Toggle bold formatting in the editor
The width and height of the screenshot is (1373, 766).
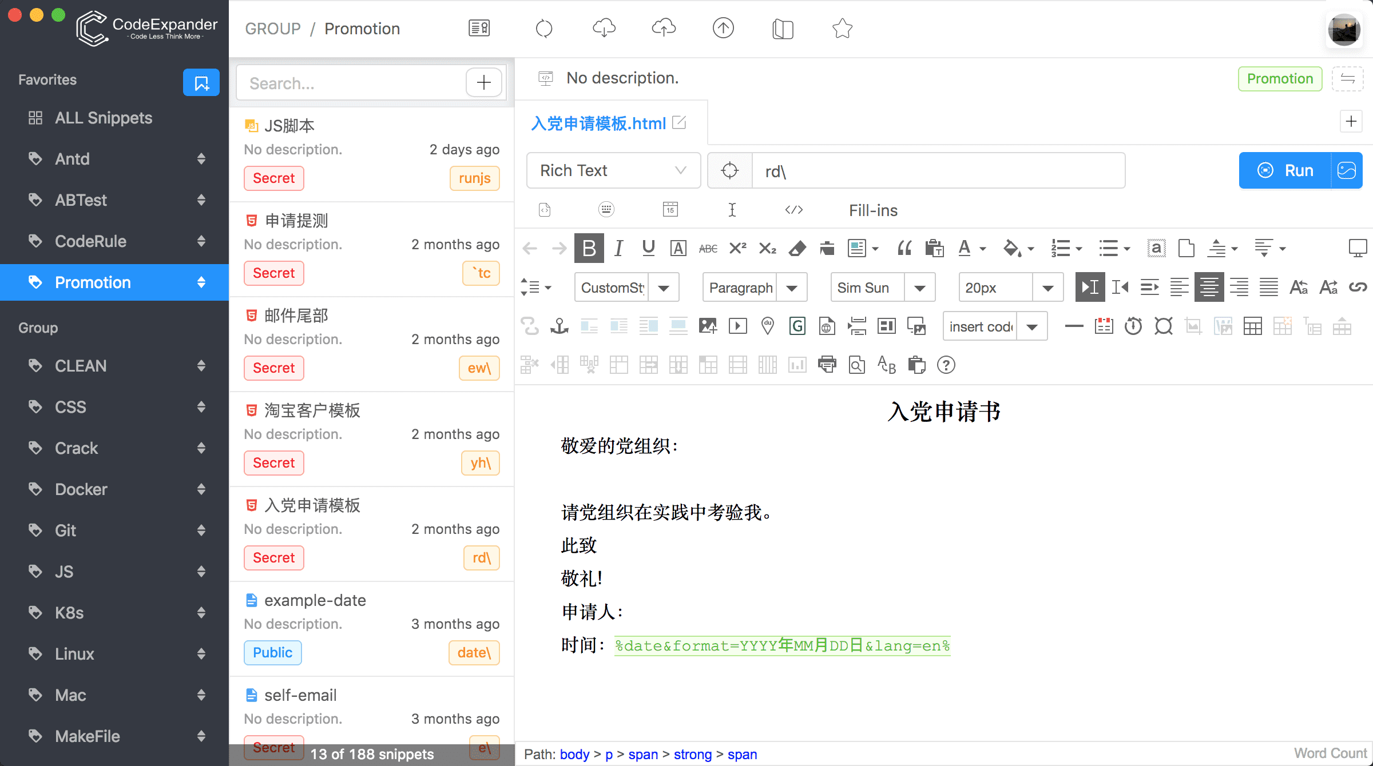589,248
